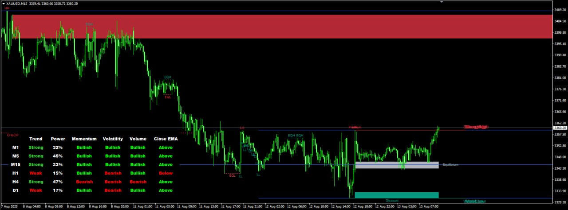Click the chart shift triangle marker at top
Image resolution: width=568 pixels, height=210 pixels.
pos(441,2)
